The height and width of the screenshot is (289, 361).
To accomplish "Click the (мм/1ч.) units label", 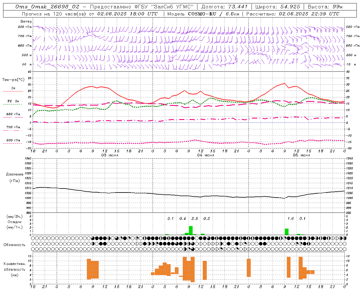I will pos(14,227).
